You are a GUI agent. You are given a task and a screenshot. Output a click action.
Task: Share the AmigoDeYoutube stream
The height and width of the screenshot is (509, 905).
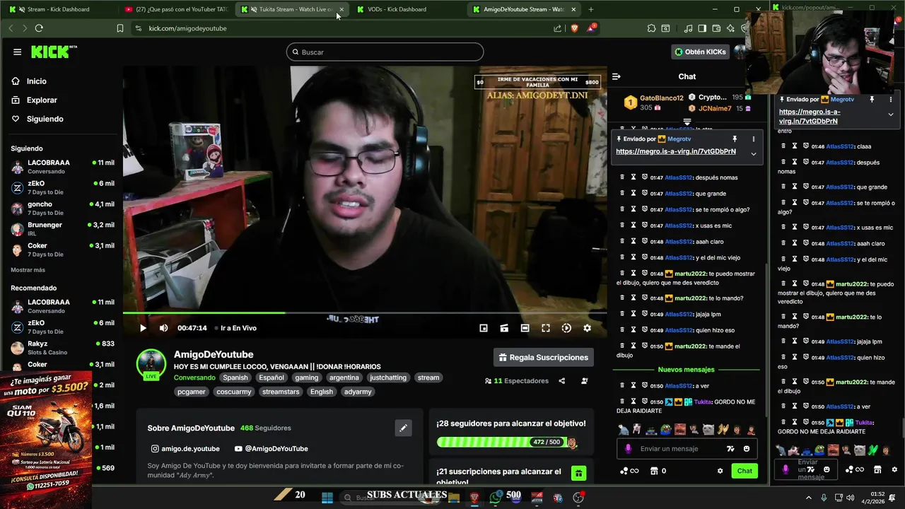pyautogui.click(x=561, y=381)
